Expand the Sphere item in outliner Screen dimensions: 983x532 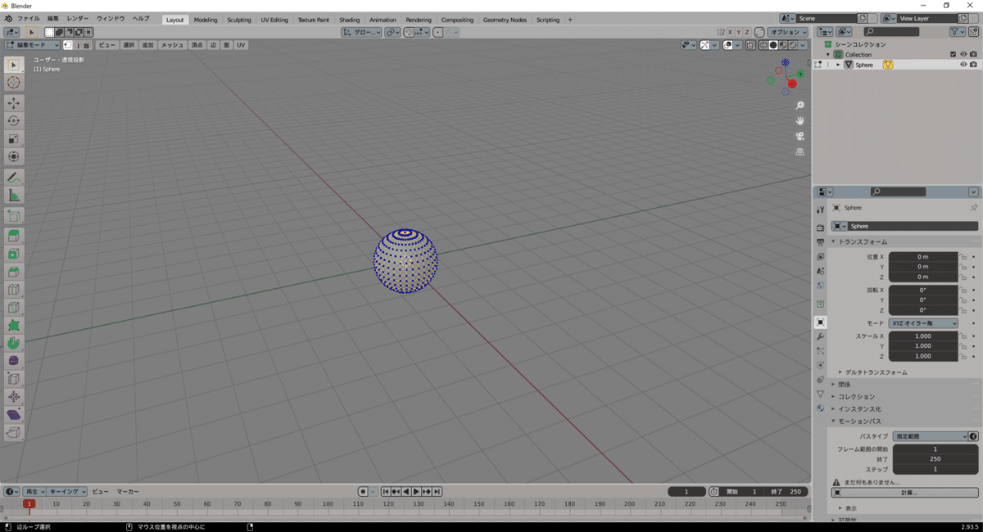tap(838, 65)
